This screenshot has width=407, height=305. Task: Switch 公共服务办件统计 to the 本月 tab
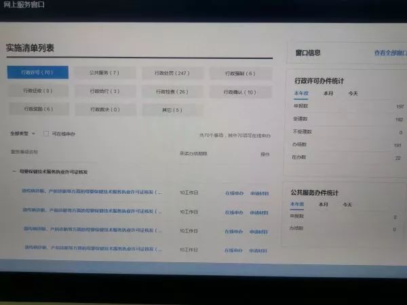pyautogui.click(x=323, y=204)
